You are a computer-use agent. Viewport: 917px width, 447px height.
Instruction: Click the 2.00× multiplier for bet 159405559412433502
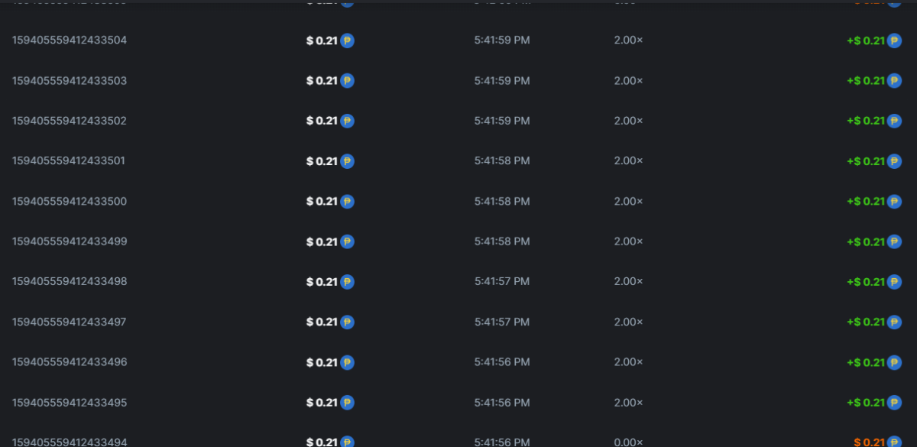click(x=628, y=121)
